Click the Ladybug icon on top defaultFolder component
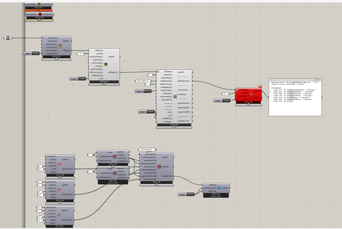 [x=39, y=4]
